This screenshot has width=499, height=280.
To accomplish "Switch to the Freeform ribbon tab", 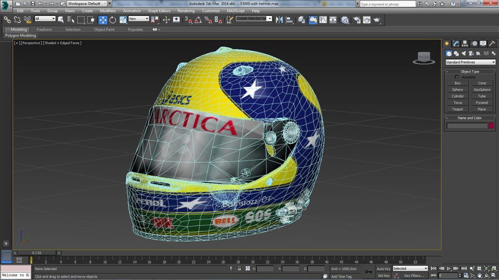I will 44,30.
